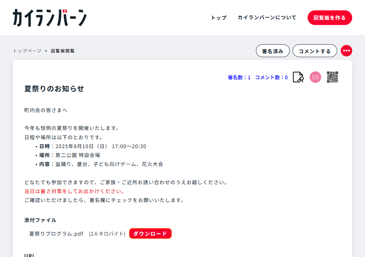Follow the トップページ breadcrumb link
Image resolution: width=365 pixels, height=257 pixels.
click(x=27, y=51)
